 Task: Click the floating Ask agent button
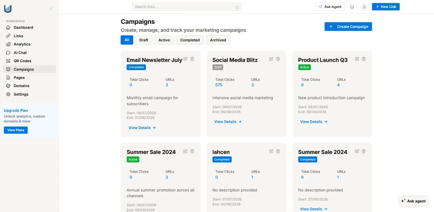tap(413, 201)
